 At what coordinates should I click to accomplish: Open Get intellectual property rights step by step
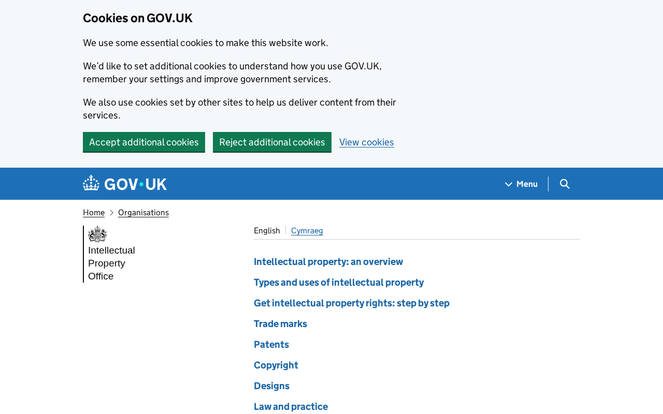(x=352, y=303)
